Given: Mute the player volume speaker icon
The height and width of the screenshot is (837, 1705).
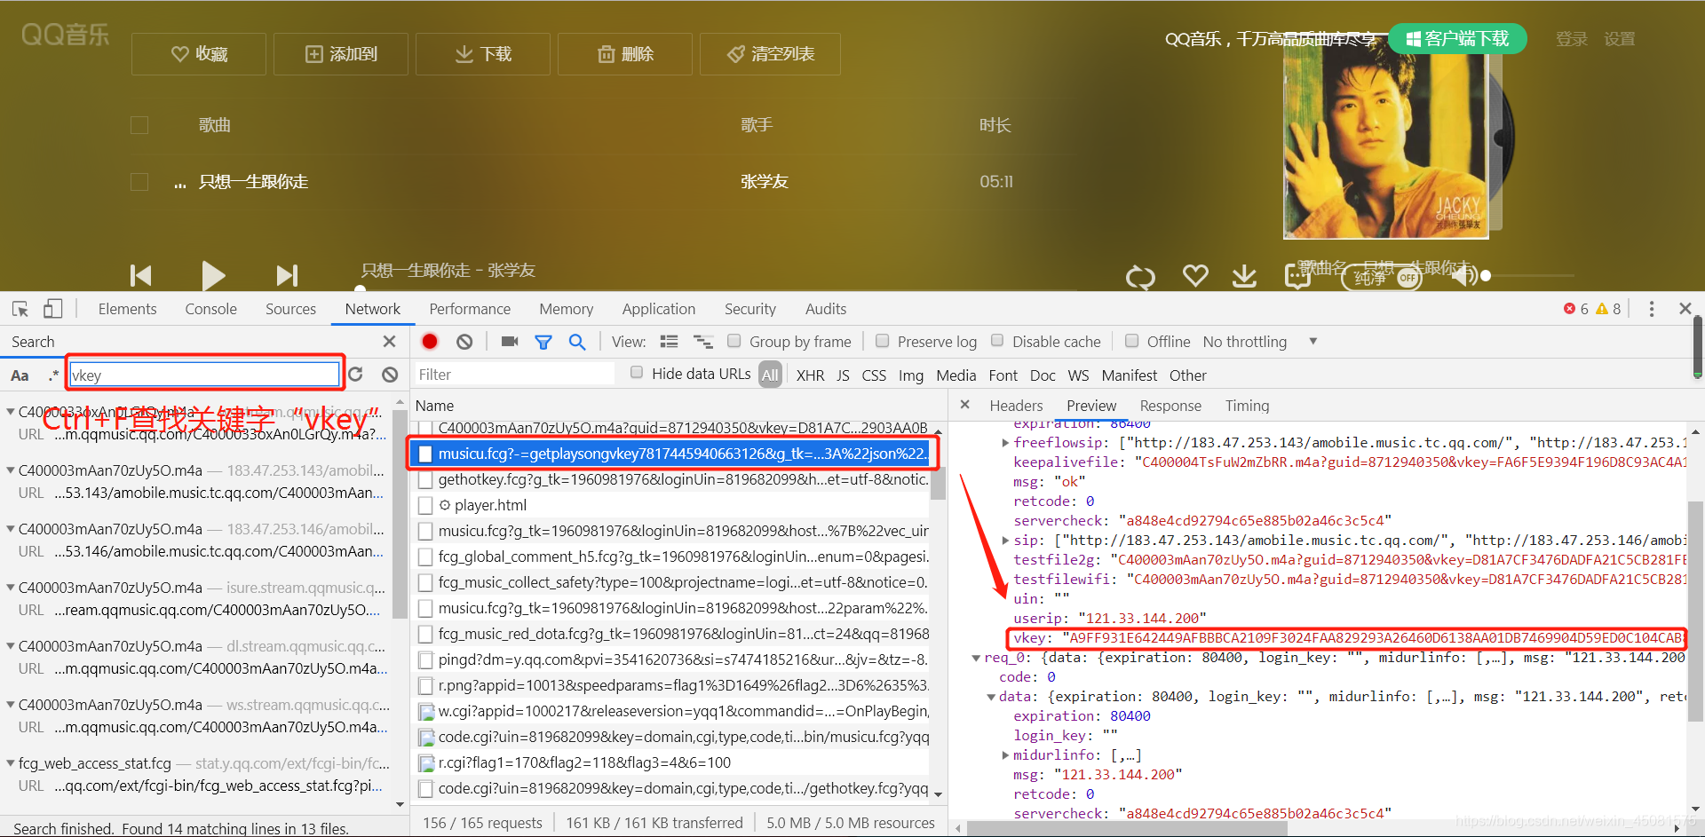Looking at the screenshot, I should coord(1463,276).
